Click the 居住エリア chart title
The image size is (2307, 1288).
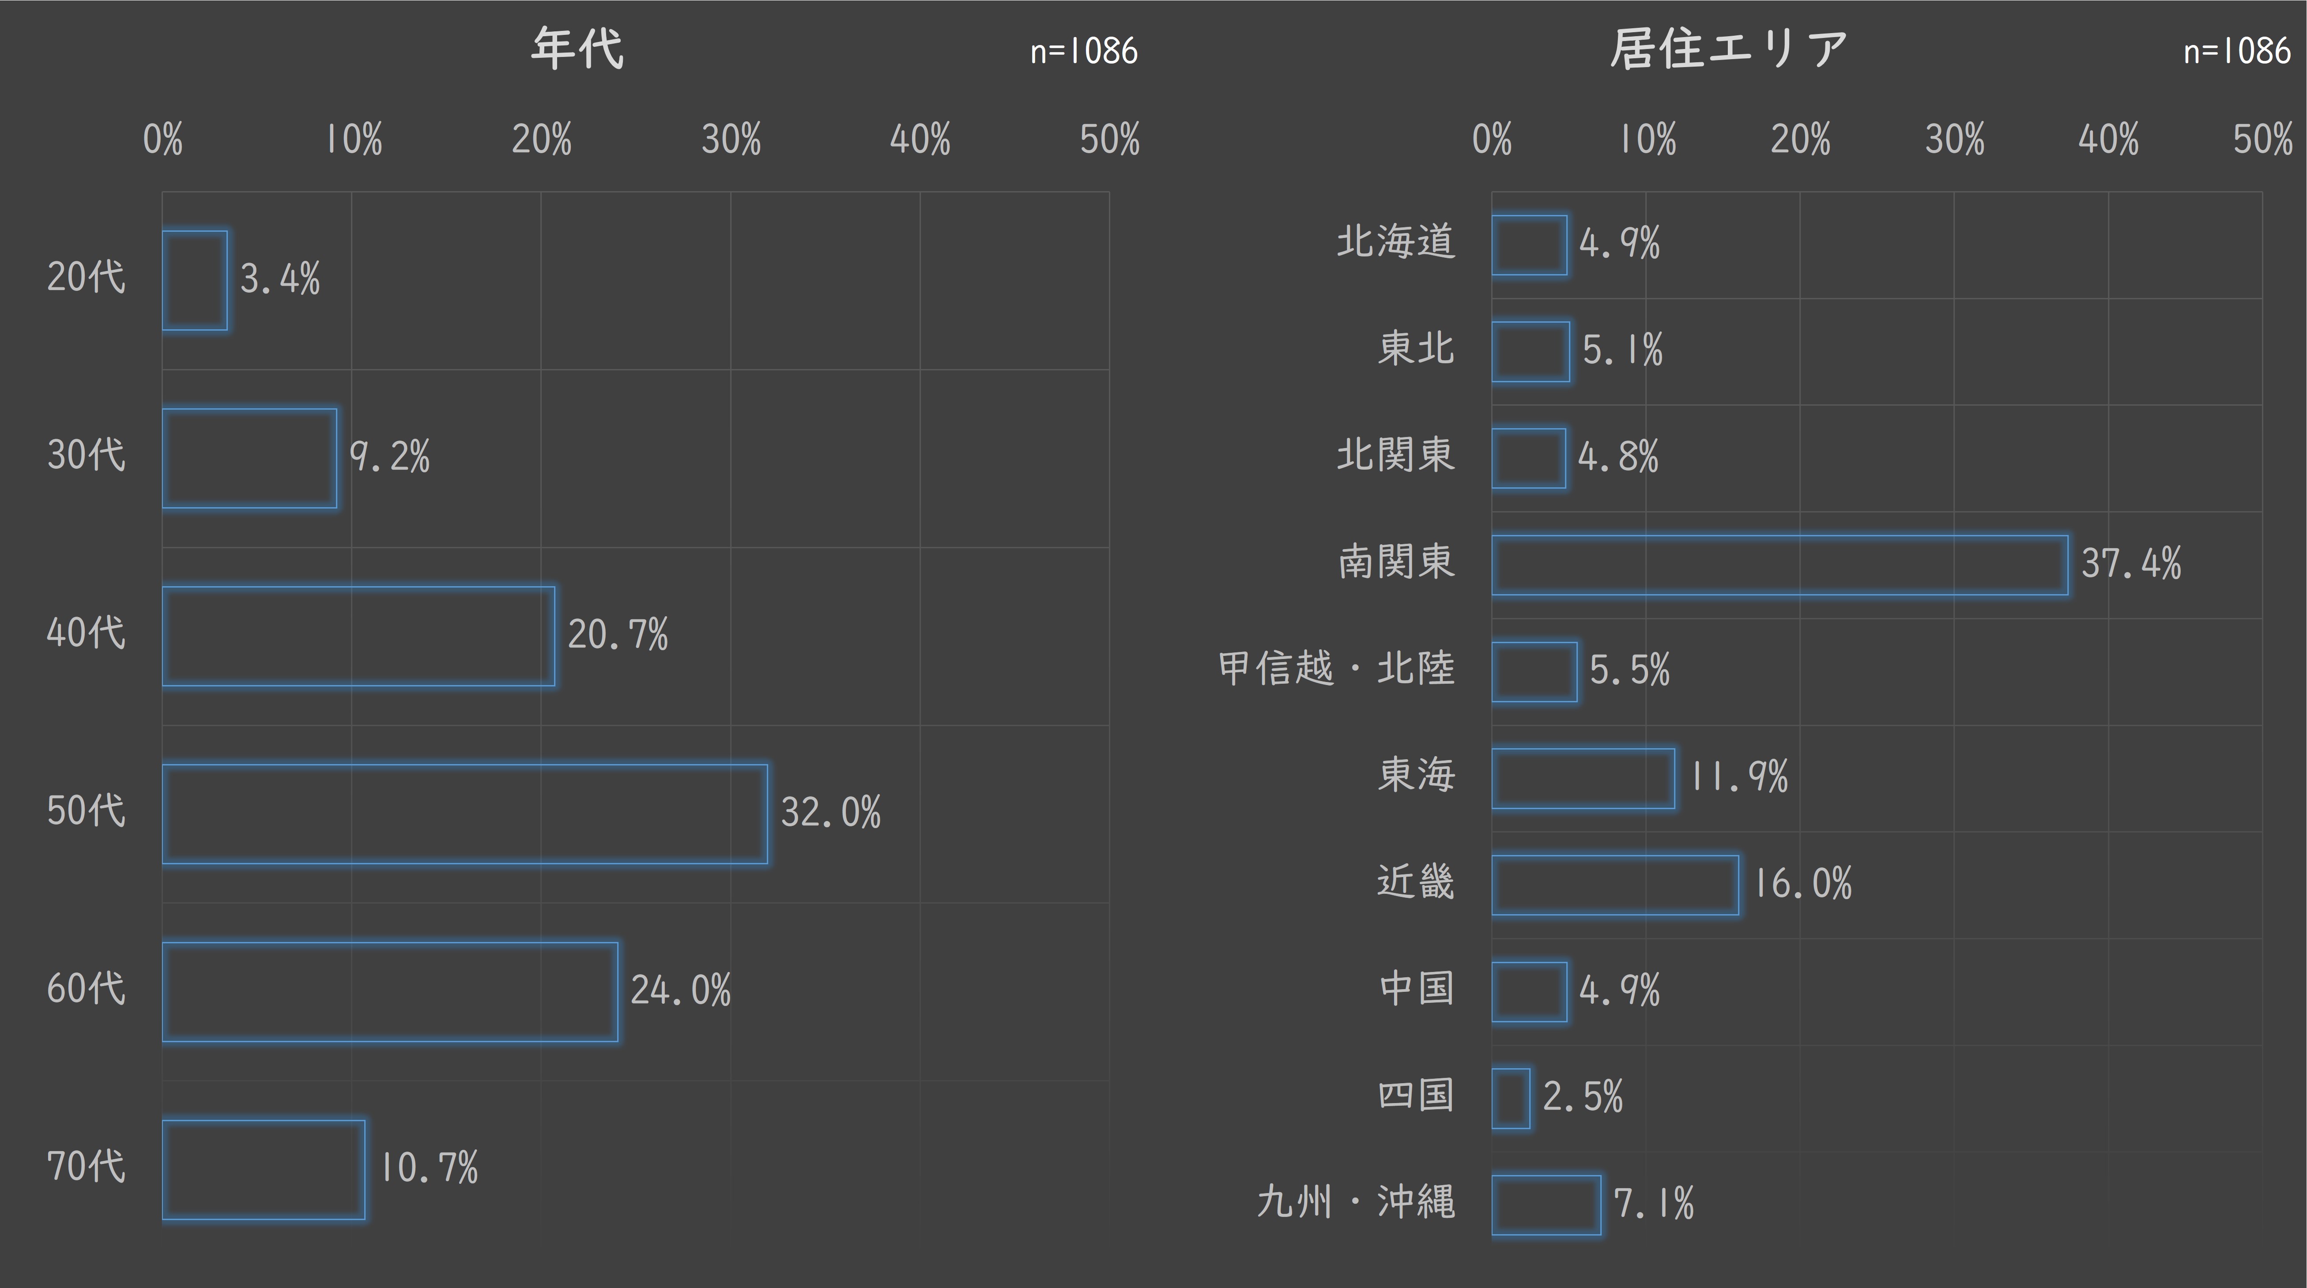[x=1728, y=49]
